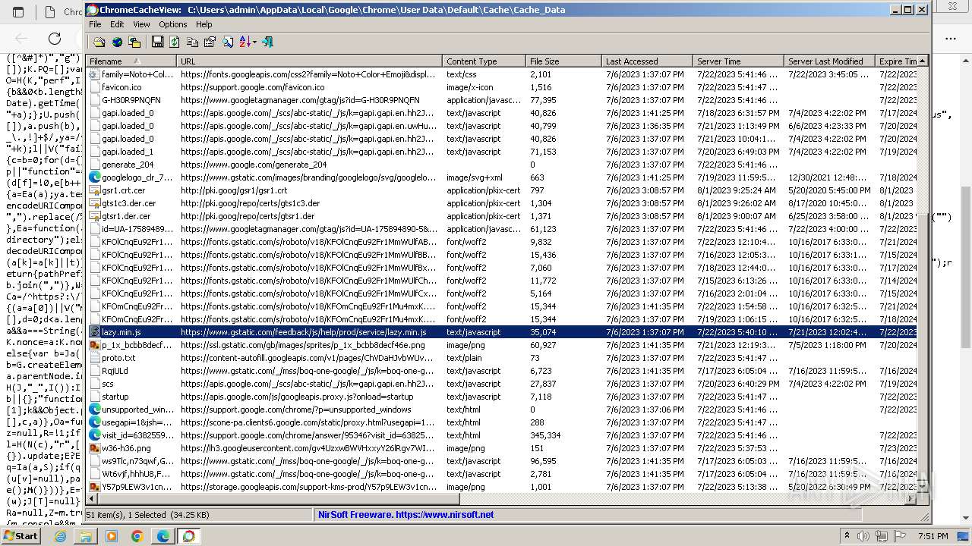Sort by Server Time column header
This screenshot has height=546, width=972.
(x=739, y=61)
